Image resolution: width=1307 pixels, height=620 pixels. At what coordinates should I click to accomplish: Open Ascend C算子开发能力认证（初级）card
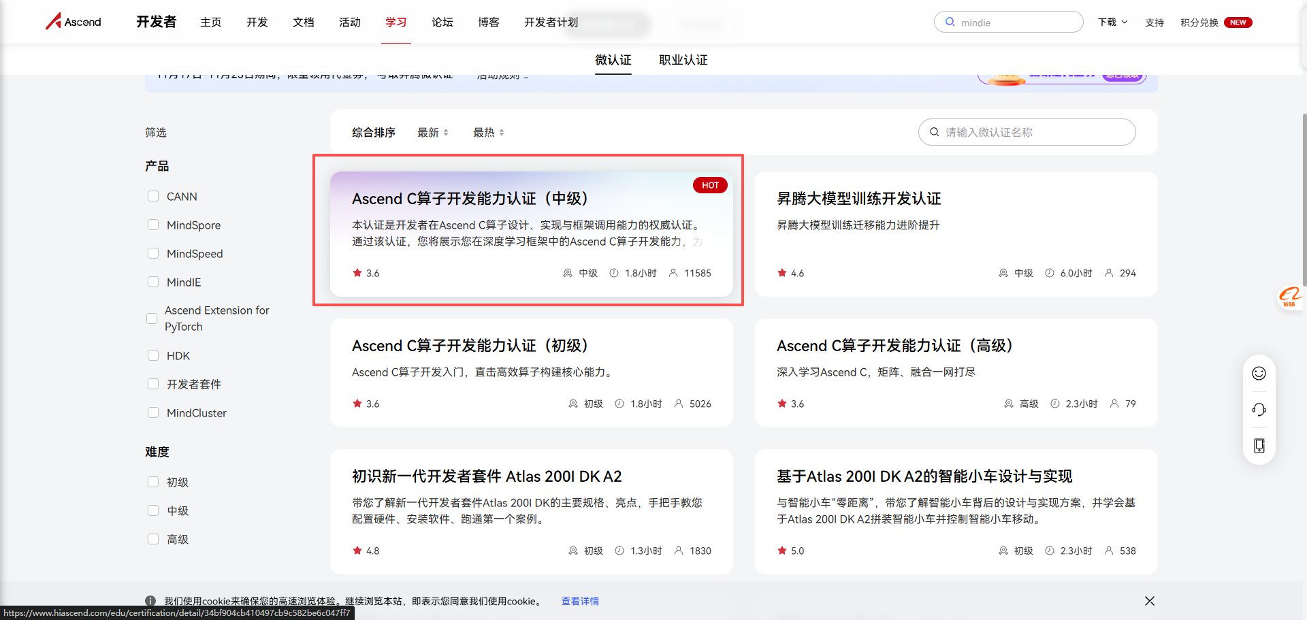pyautogui.click(x=532, y=373)
